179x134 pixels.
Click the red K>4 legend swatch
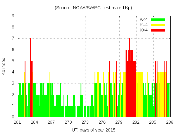158,30
